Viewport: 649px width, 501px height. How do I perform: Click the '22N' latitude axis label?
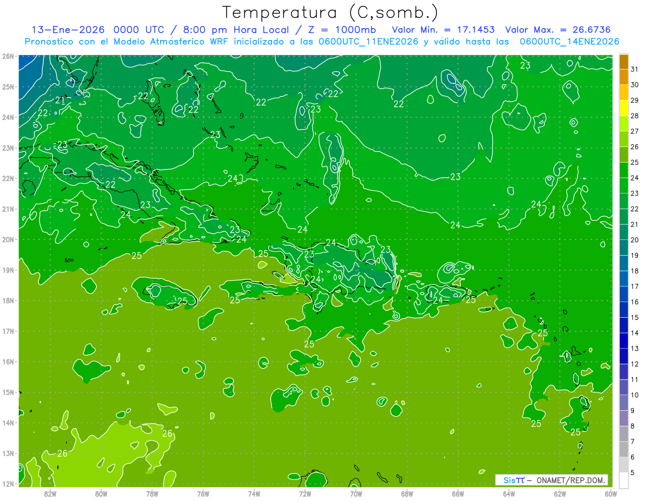coord(8,178)
